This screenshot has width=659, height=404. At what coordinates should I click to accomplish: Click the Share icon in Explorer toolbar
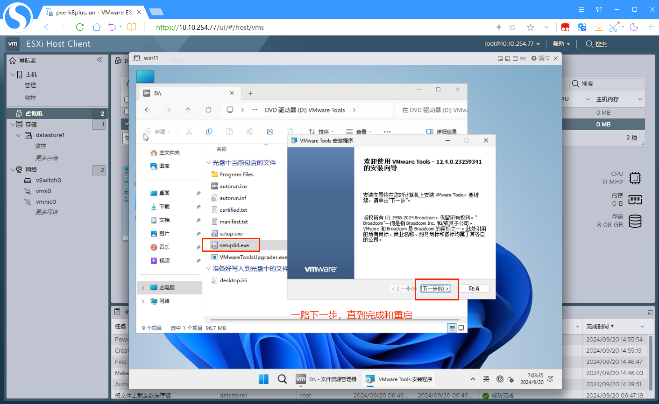coord(270,132)
